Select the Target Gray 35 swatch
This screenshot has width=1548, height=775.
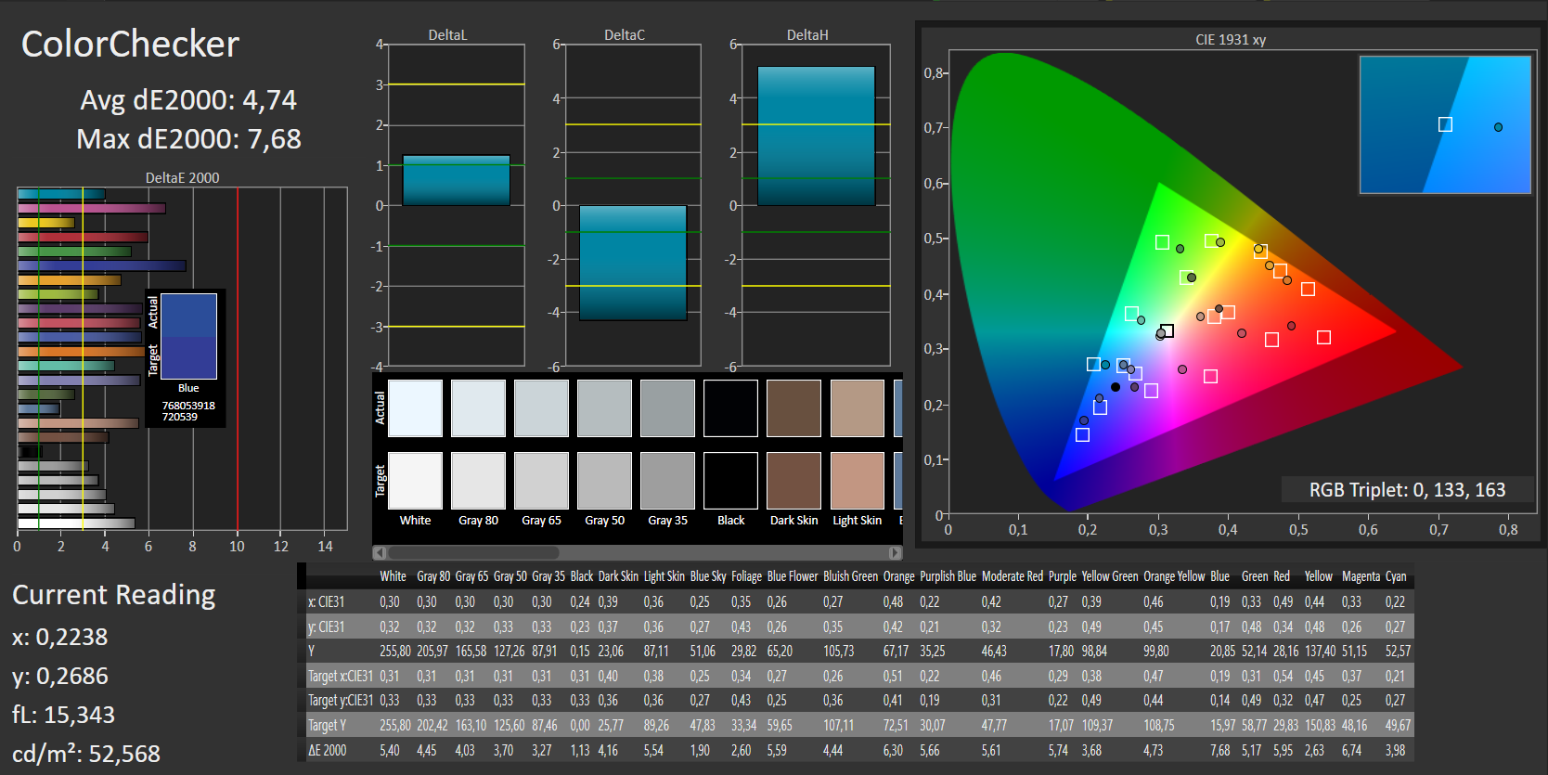pos(667,481)
